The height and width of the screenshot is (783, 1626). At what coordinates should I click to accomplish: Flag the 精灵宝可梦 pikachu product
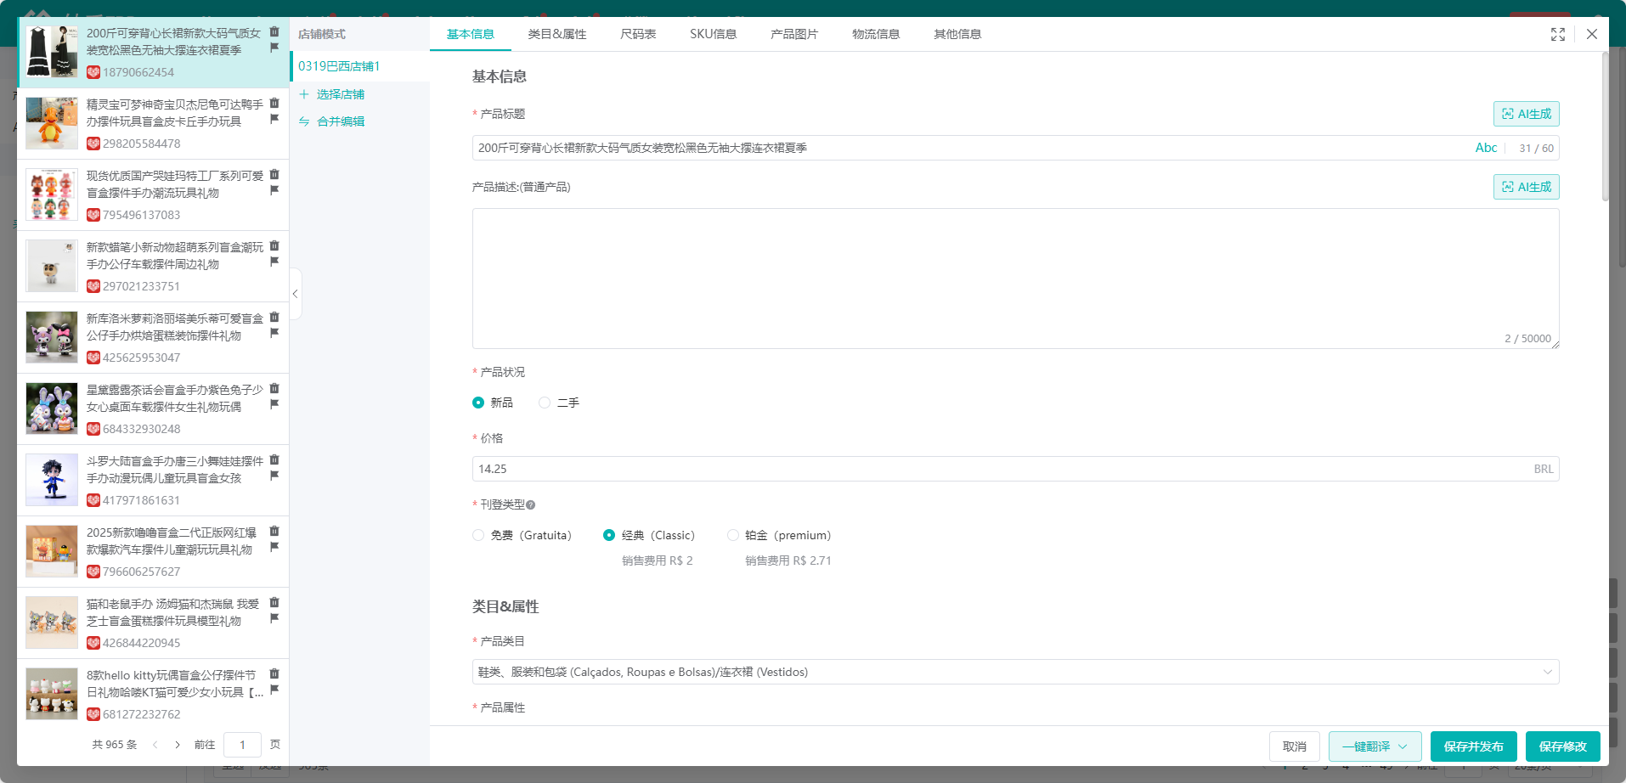tap(274, 120)
